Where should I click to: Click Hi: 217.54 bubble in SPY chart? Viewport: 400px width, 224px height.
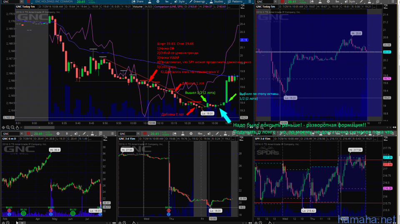355,150
